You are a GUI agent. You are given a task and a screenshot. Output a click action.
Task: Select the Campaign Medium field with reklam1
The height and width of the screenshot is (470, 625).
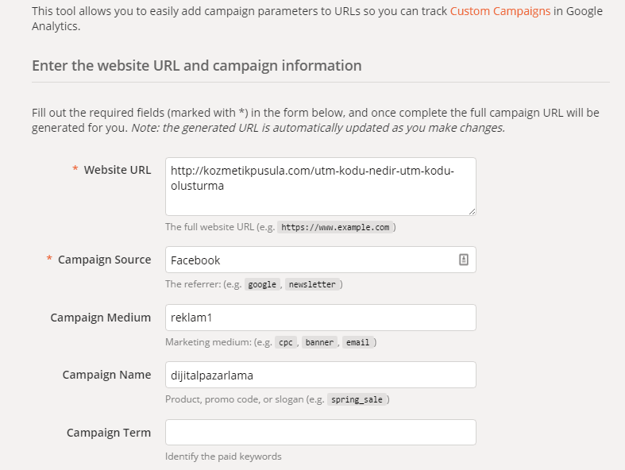320,318
